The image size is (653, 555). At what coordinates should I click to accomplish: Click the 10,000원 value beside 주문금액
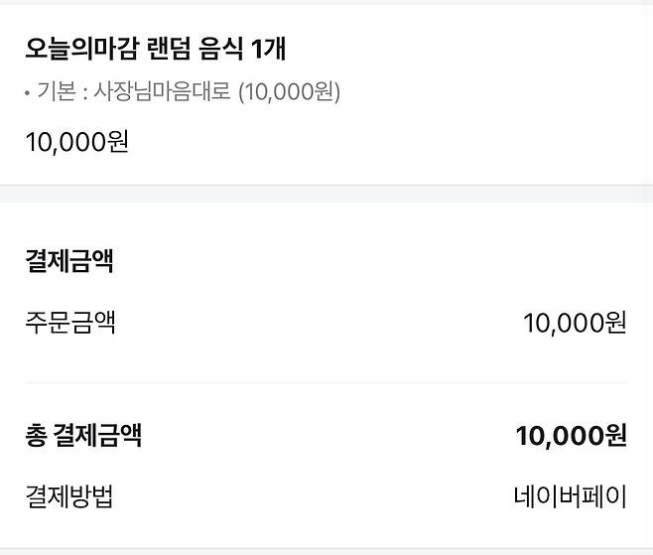point(575,323)
